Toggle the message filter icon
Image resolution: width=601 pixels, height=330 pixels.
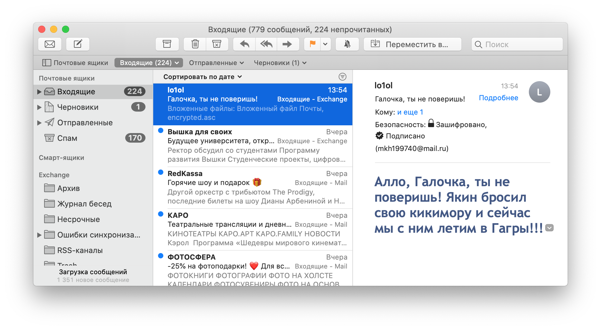click(343, 77)
